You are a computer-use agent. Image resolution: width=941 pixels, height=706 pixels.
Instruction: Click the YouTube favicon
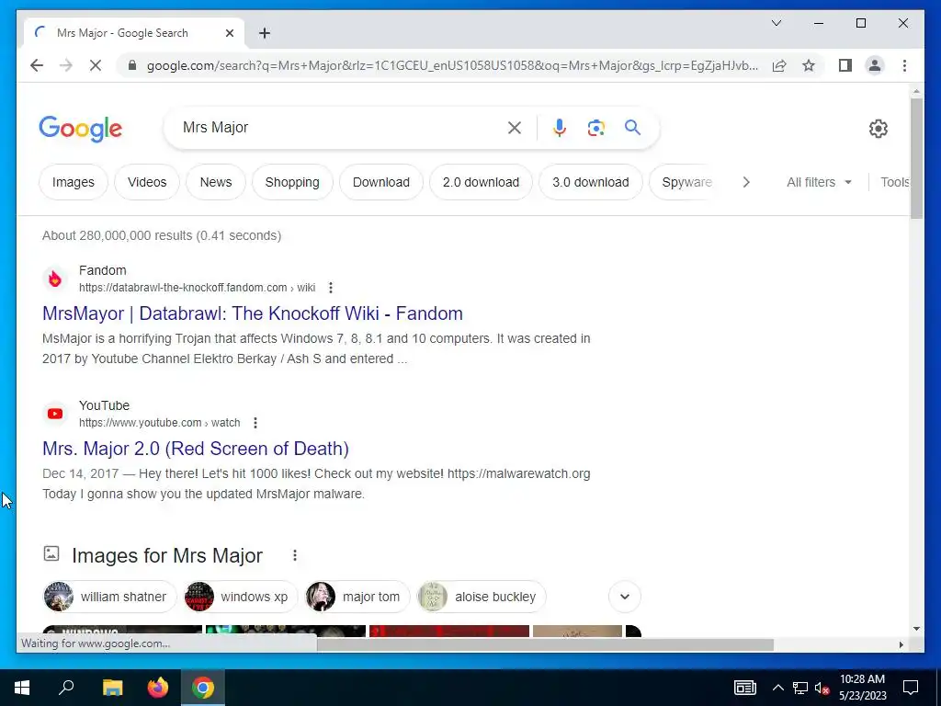(x=54, y=414)
